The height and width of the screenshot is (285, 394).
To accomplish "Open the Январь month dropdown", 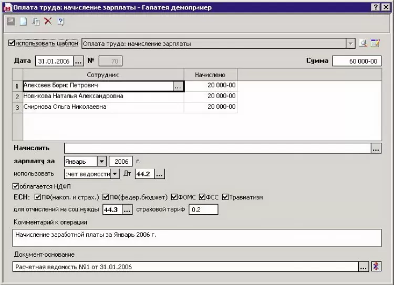I will pos(101,161).
